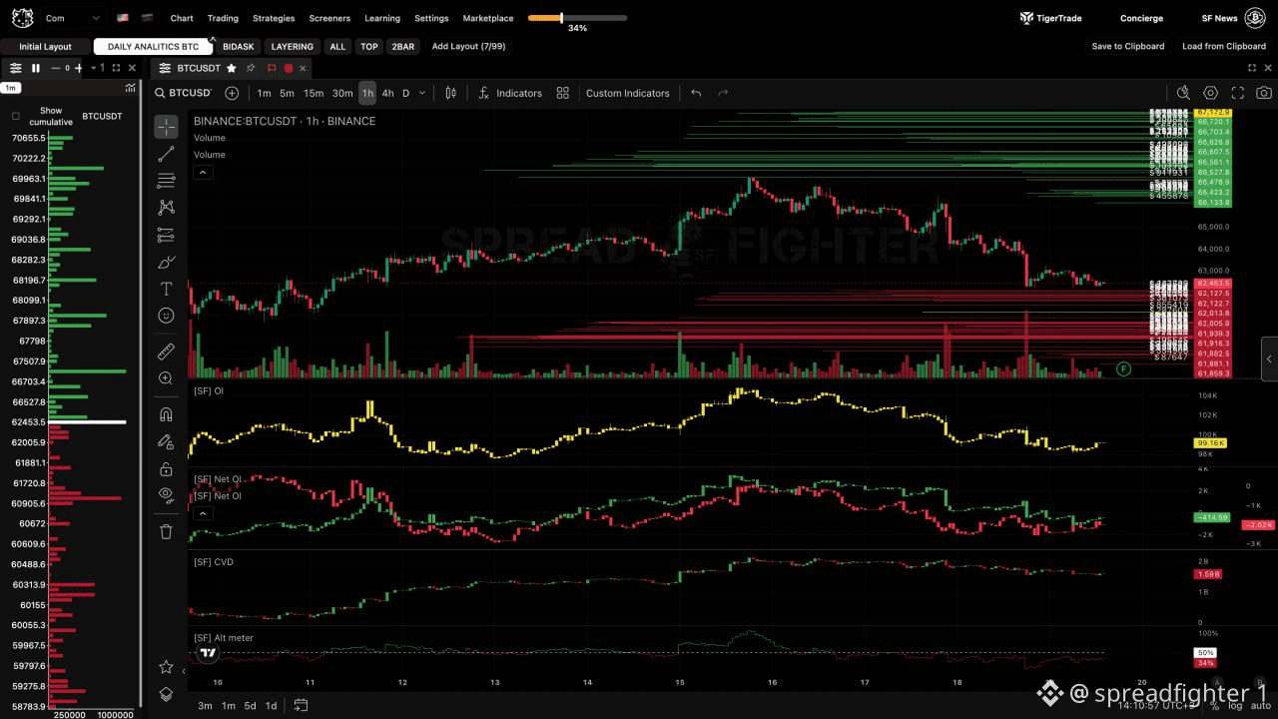
Task: Open order book panel settings sliders
Action: tap(16, 68)
